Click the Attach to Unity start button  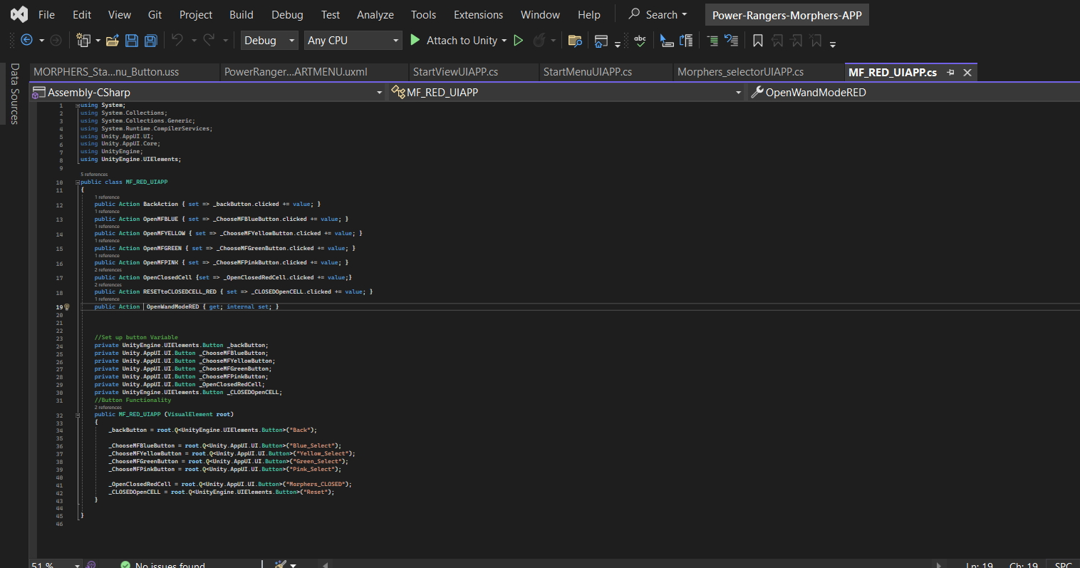tap(455, 41)
